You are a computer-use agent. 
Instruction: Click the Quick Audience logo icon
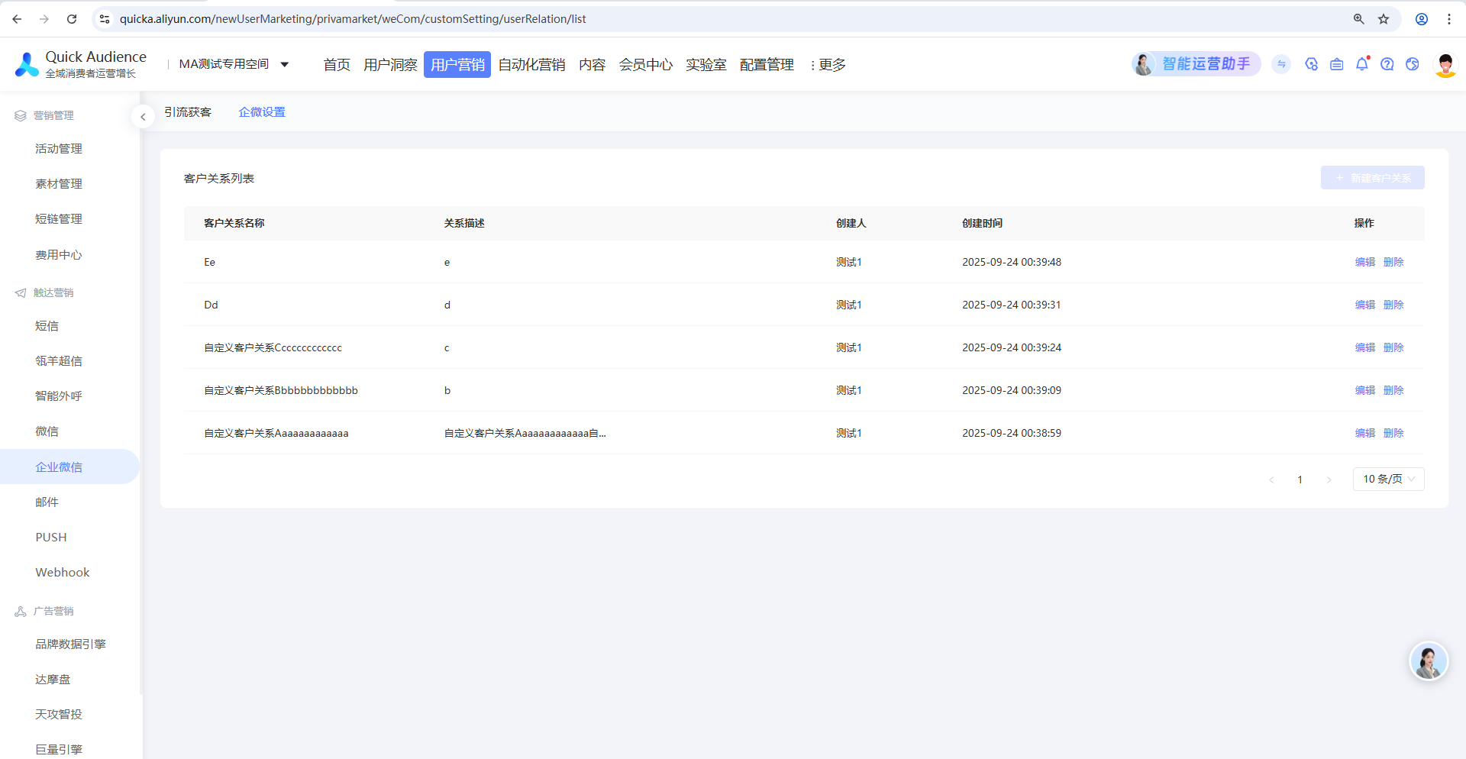[x=27, y=65]
